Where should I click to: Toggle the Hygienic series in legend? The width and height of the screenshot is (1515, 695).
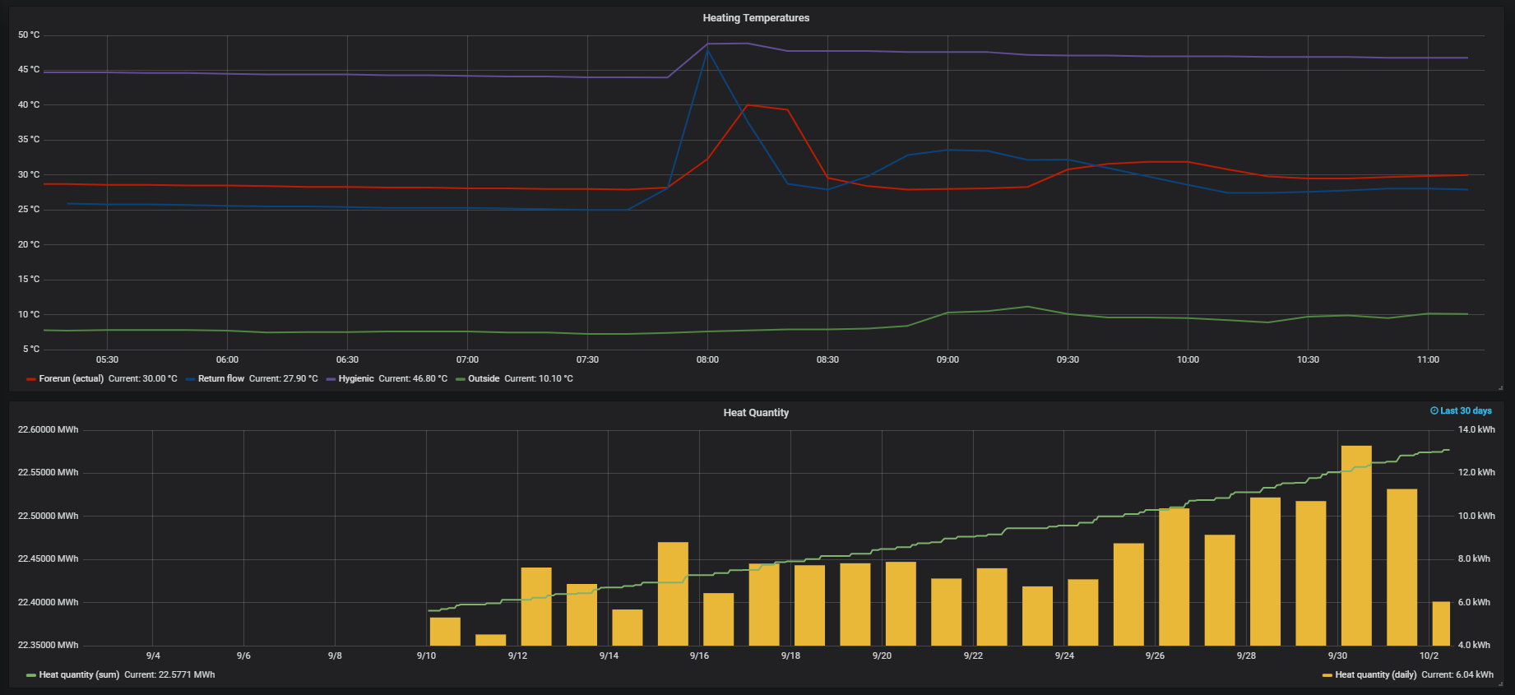coord(356,378)
